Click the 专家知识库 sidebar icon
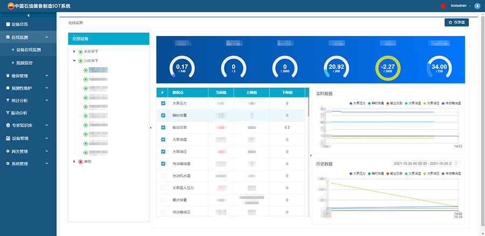Image resolution: width=485 pixels, height=236 pixels. pos(8,125)
